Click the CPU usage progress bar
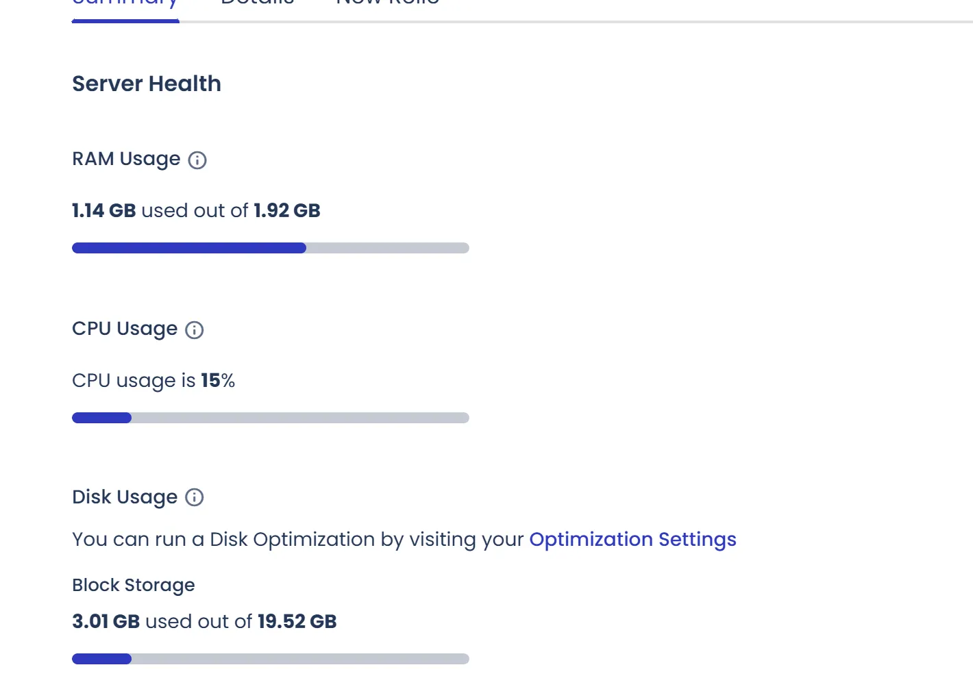Screen dimensions: 973x689 [270, 418]
